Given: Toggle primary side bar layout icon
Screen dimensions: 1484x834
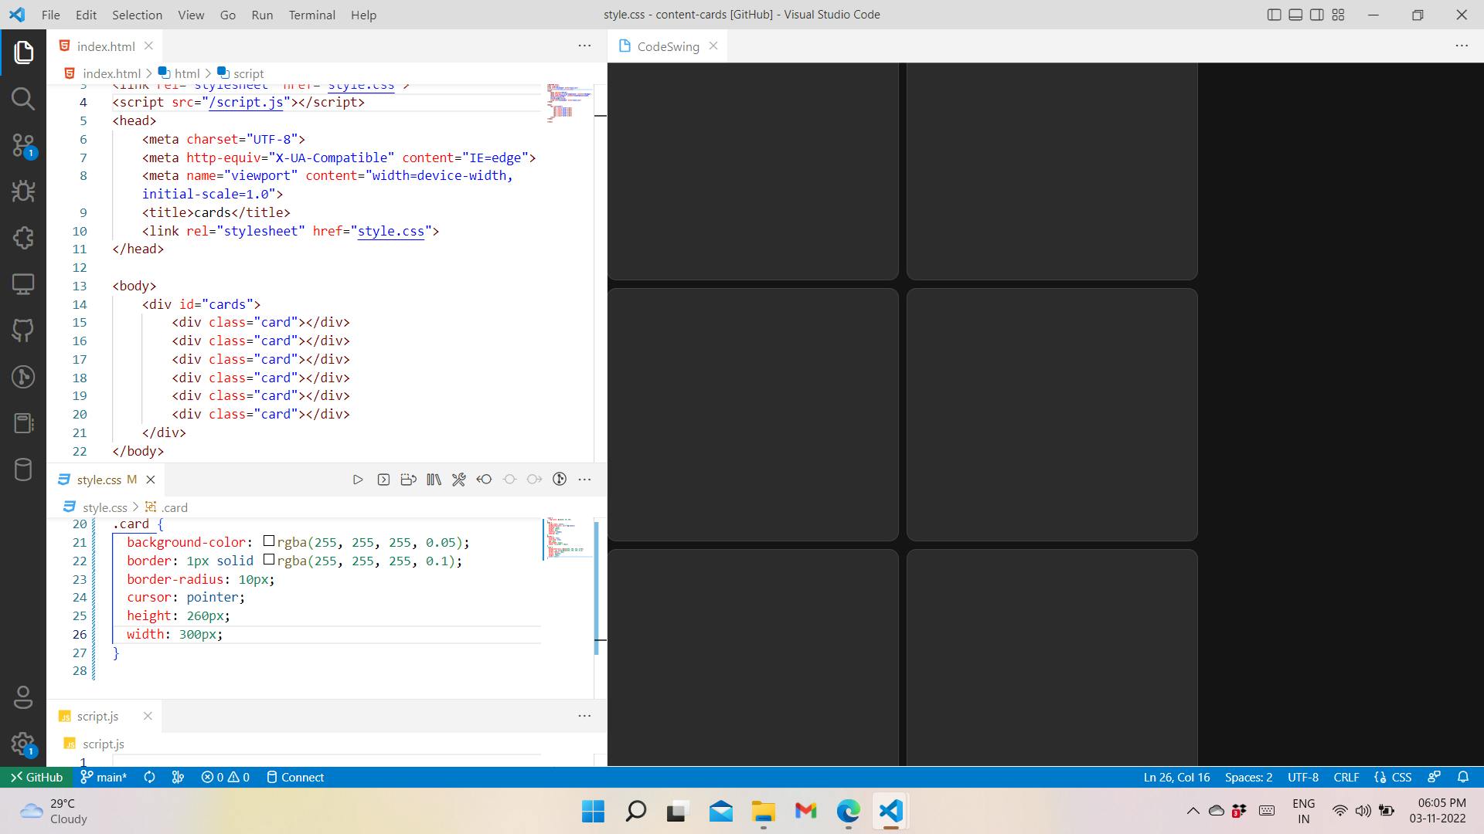Looking at the screenshot, I should point(1275,15).
